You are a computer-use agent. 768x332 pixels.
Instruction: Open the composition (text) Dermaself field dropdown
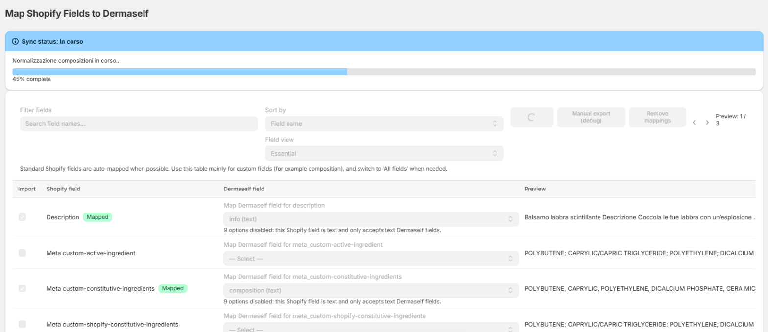(371, 290)
